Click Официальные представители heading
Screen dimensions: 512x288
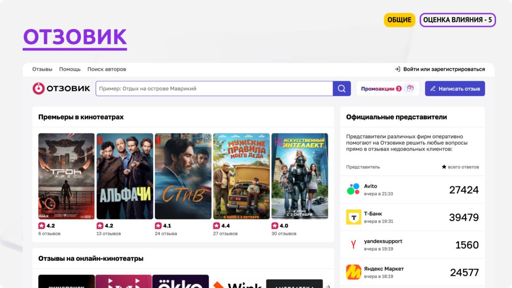pos(396,117)
